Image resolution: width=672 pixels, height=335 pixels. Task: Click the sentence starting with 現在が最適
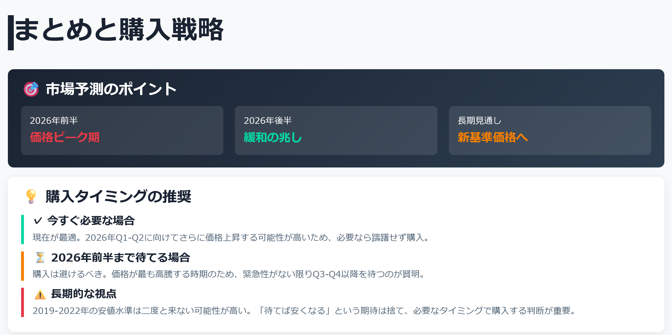[x=231, y=238]
